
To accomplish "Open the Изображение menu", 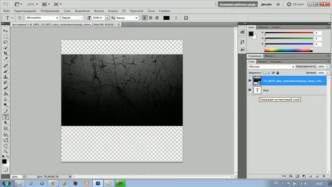I will tap(50, 11).
